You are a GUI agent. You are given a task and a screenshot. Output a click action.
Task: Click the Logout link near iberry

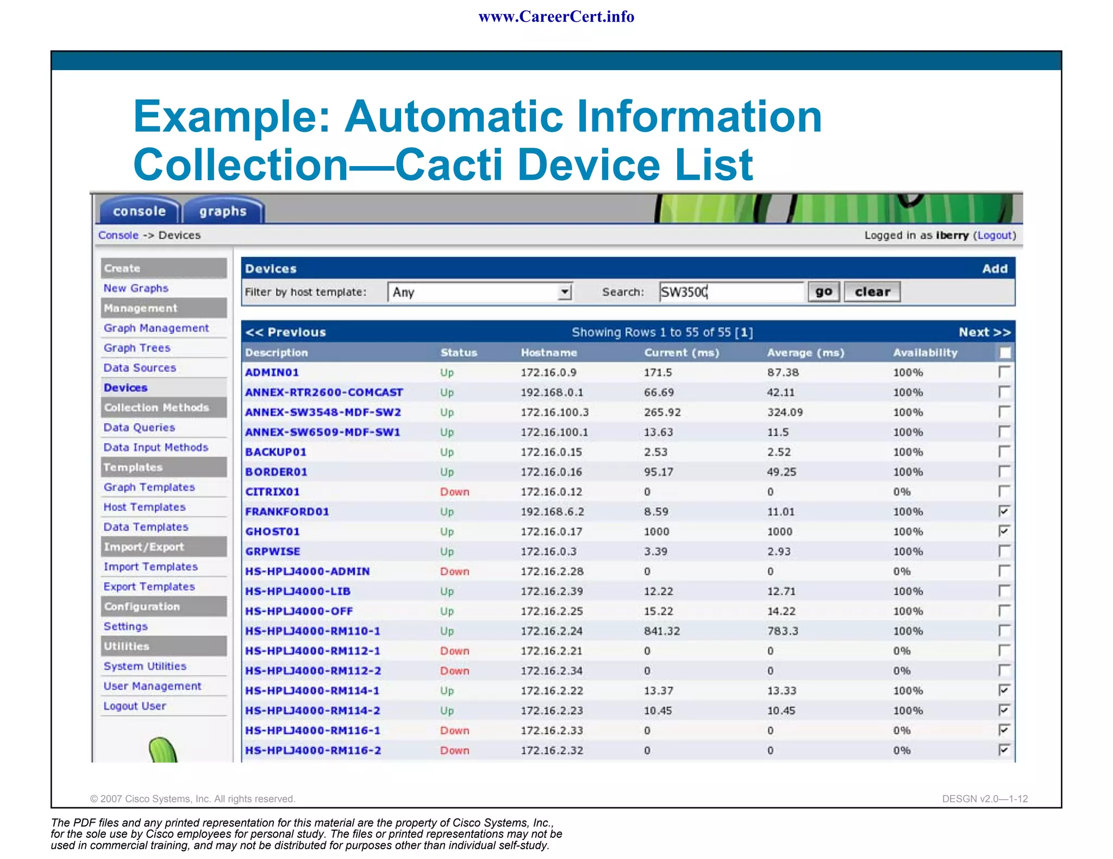tap(994, 235)
